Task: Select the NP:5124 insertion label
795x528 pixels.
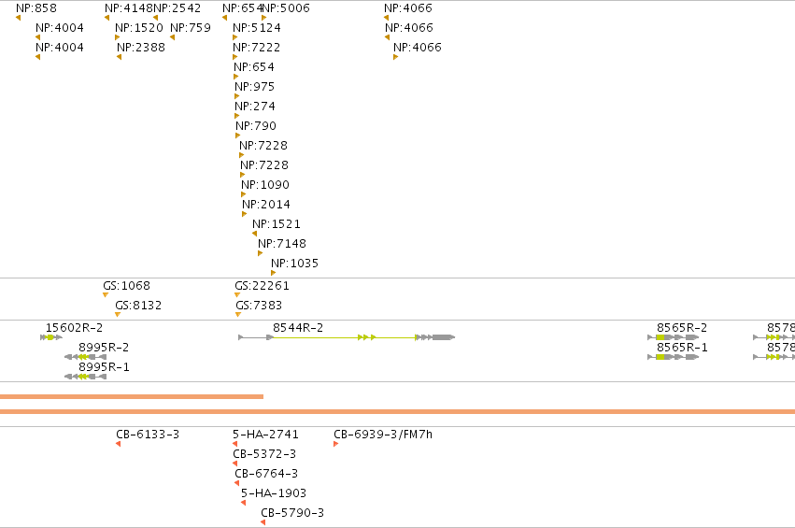Action: [257, 28]
